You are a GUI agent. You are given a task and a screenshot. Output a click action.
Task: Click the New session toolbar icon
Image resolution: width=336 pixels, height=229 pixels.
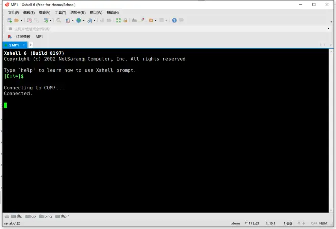pos(10,20)
